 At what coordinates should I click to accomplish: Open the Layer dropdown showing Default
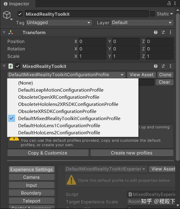point(142,23)
